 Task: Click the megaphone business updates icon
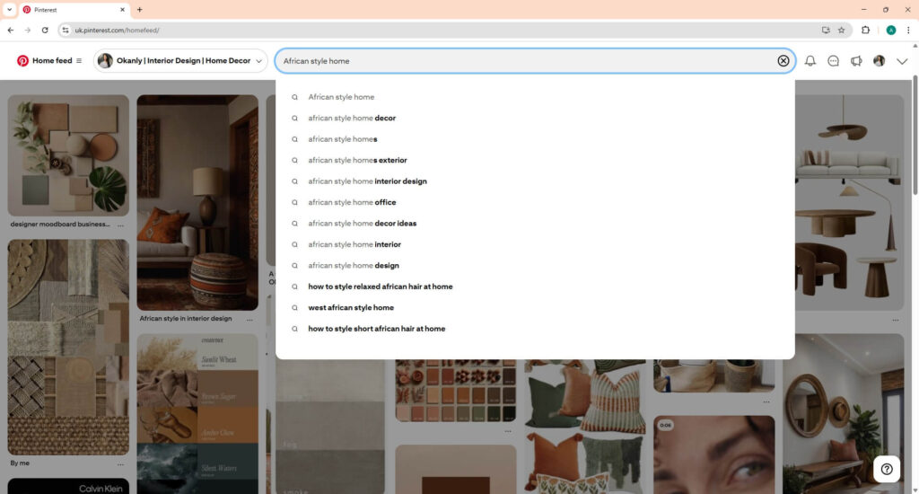tap(856, 61)
